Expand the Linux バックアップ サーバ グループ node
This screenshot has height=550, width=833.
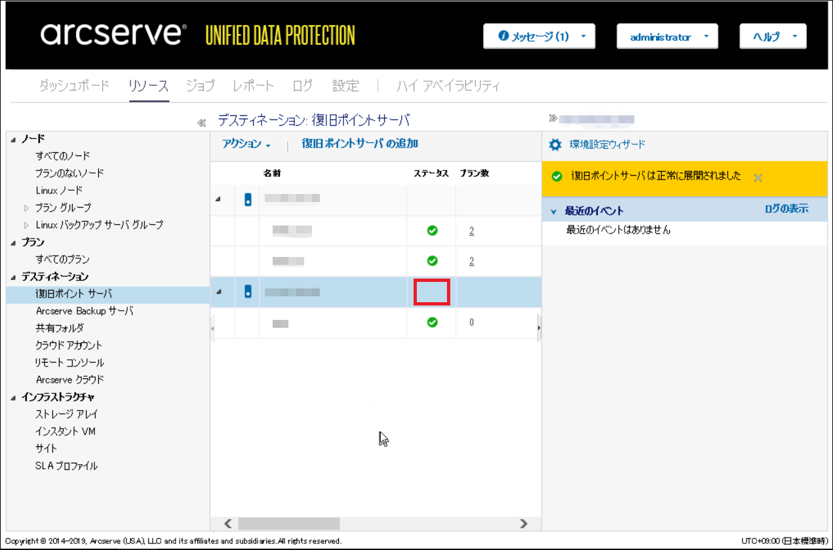click(27, 225)
